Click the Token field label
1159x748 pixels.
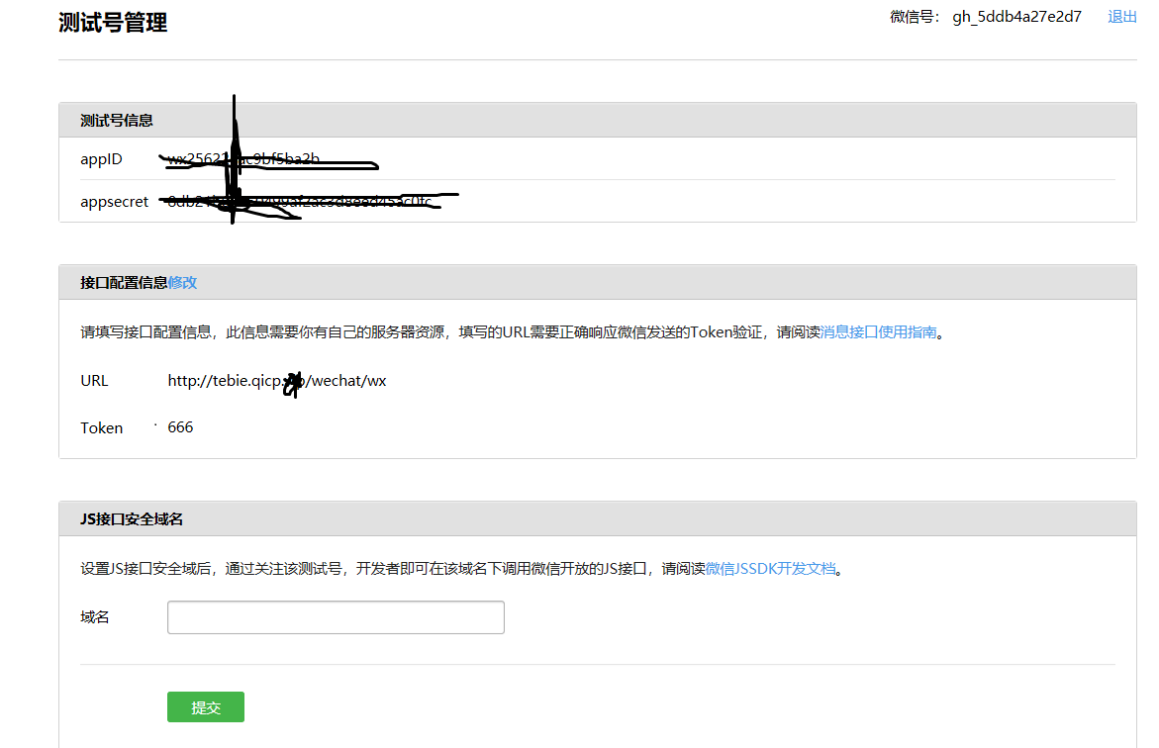point(101,428)
